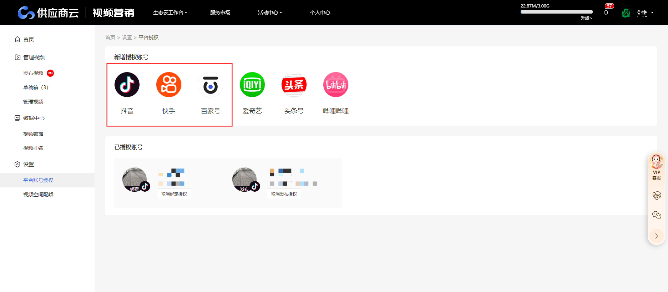Image resolution: width=668 pixels, height=292 pixels.
Task: Click the storage usage progress bar
Action: click(x=556, y=12)
